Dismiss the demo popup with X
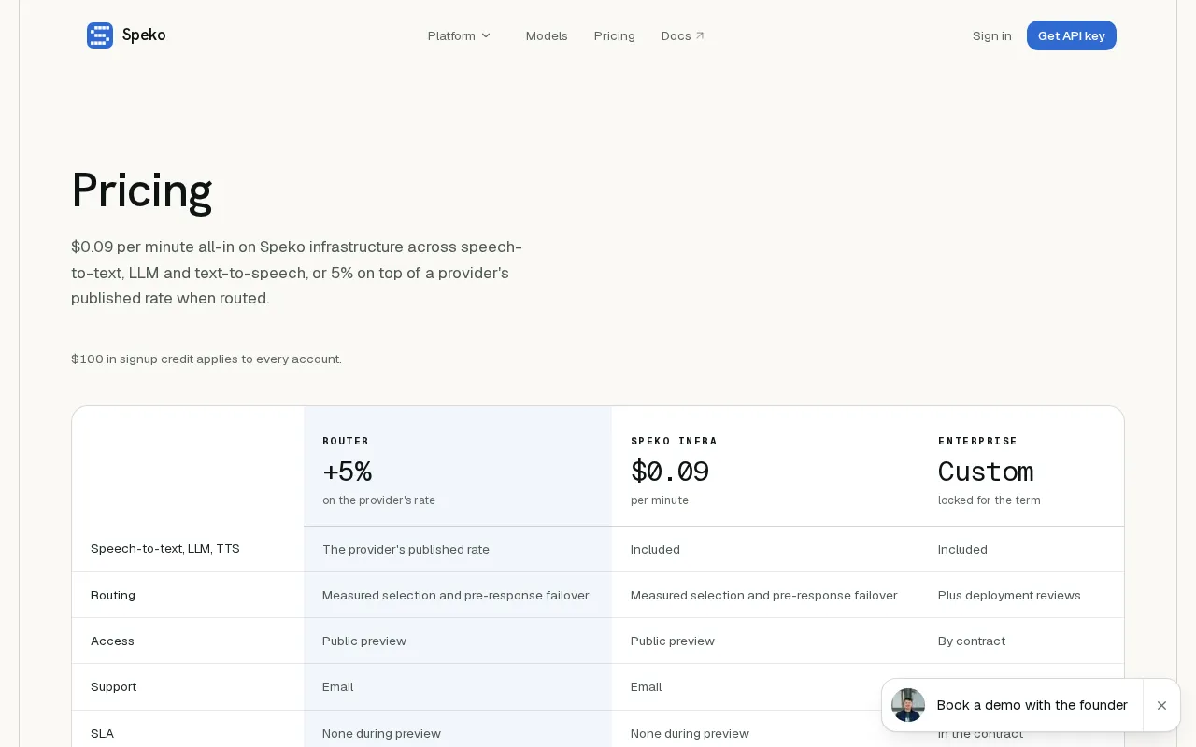 click(x=1161, y=705)
